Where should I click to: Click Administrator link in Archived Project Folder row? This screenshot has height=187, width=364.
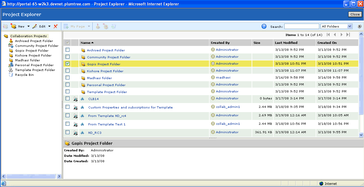coord(227,50)
